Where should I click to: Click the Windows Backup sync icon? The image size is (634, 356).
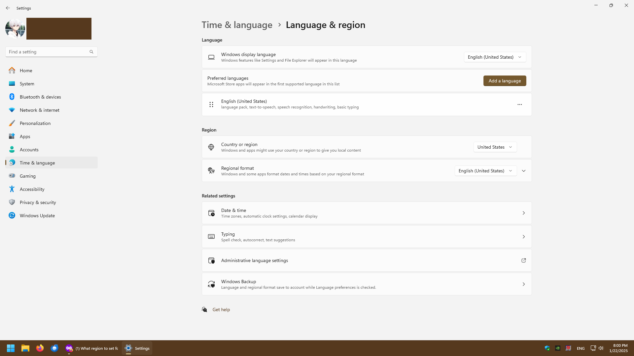click(x=211, y=284)
